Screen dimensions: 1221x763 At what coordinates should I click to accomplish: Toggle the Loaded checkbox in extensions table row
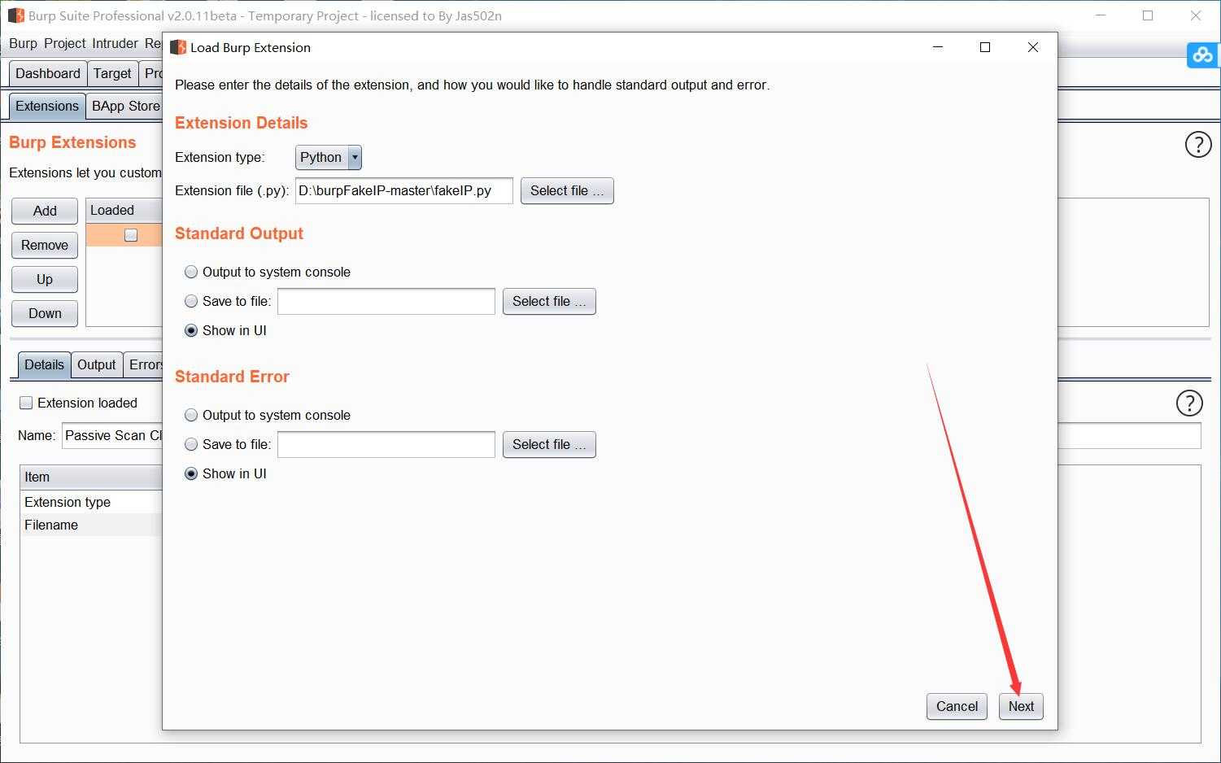click(131, 235)
